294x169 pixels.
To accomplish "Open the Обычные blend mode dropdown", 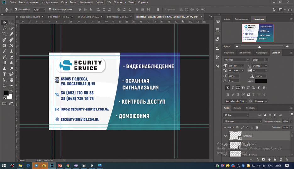I will pyautogui.click(x=242, y=121).
